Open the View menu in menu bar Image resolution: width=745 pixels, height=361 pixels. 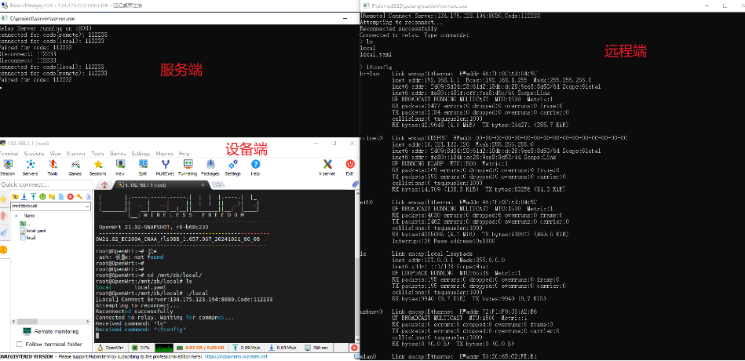coord(56,154)
